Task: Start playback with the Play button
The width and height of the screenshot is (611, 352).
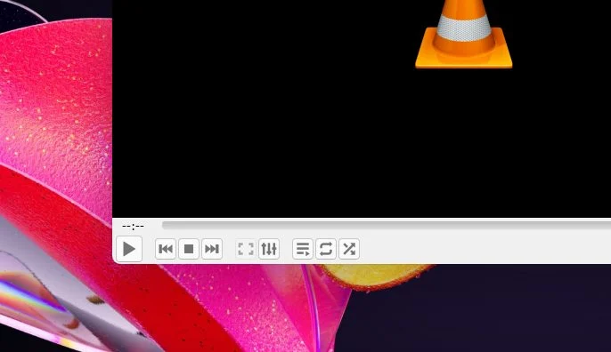Action: [x=129, y=249]
